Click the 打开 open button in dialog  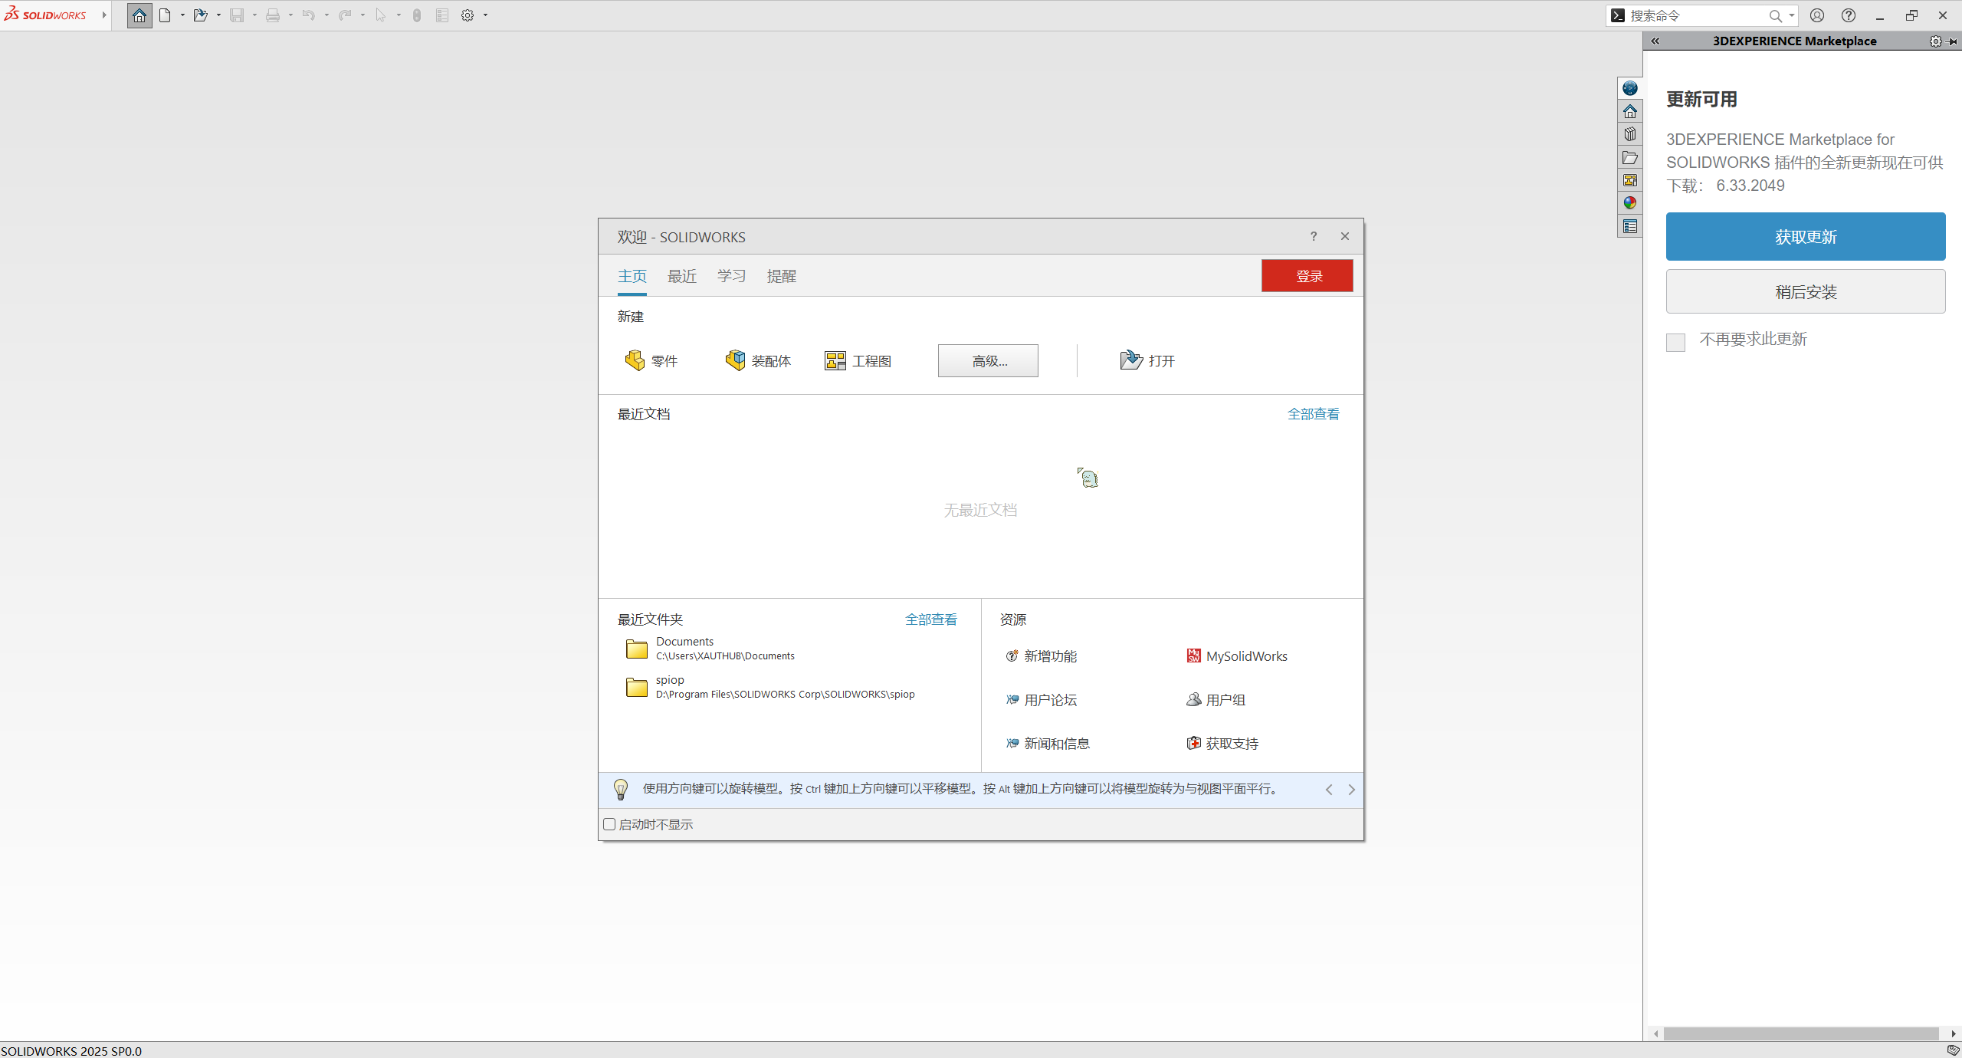click(x=1147, y=360)
